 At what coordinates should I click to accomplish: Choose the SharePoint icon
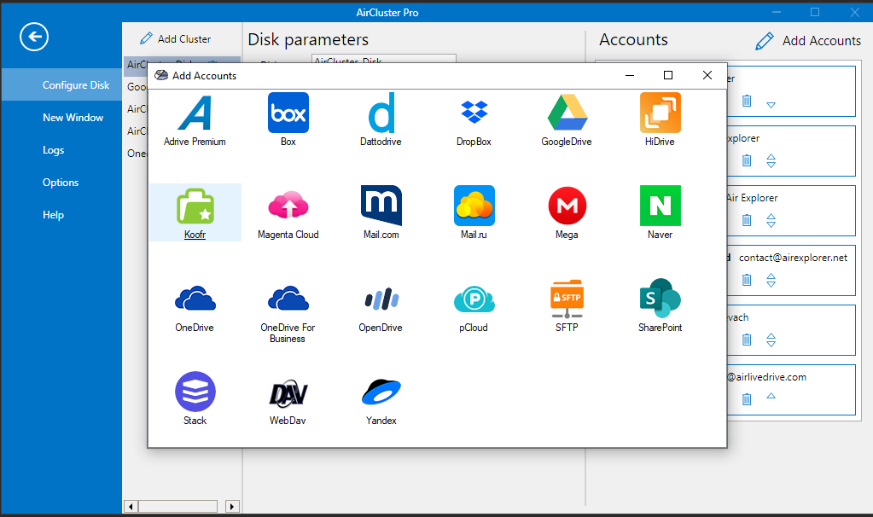(x=660, y=299)
